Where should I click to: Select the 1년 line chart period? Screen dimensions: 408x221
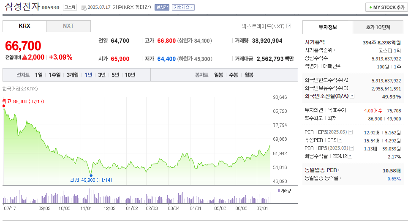pos(88,75)
